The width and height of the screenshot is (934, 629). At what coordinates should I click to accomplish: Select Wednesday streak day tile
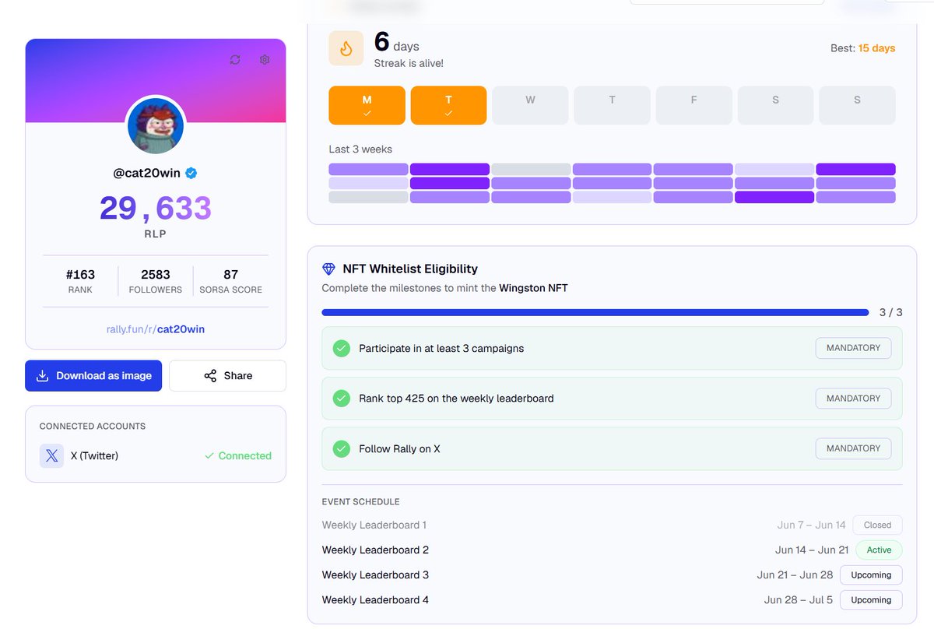tap(530, 105)
